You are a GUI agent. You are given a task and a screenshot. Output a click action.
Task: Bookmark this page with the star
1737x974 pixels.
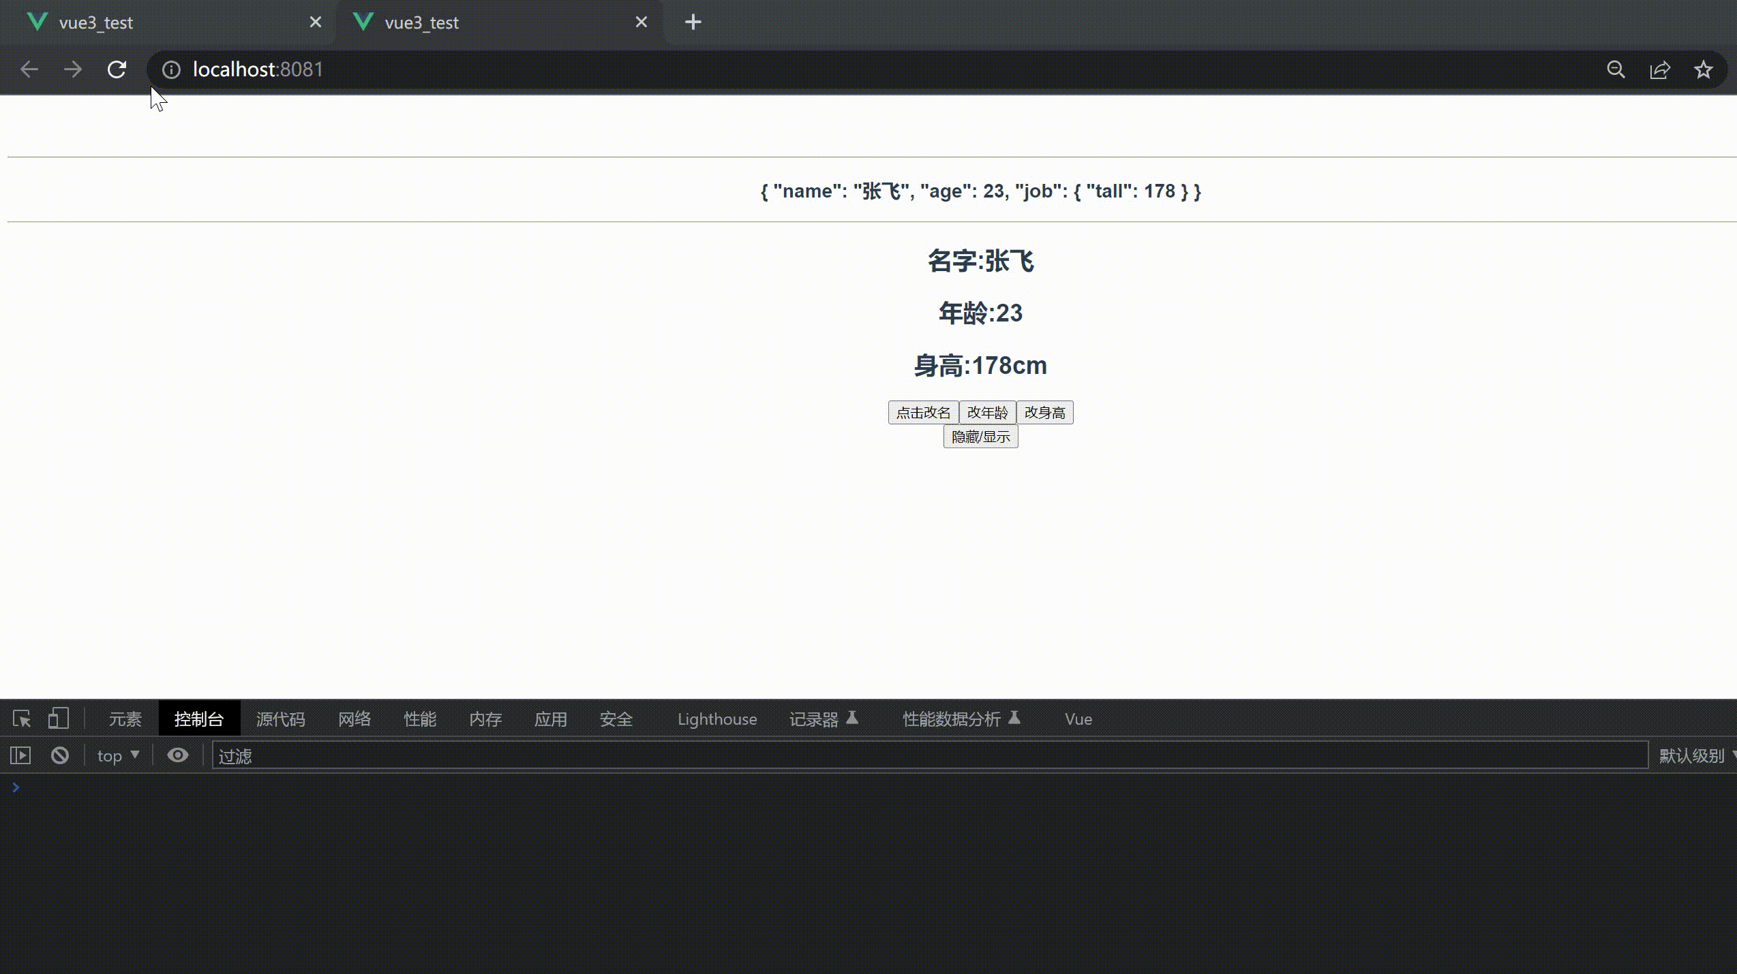click(x=1703, y=69)
